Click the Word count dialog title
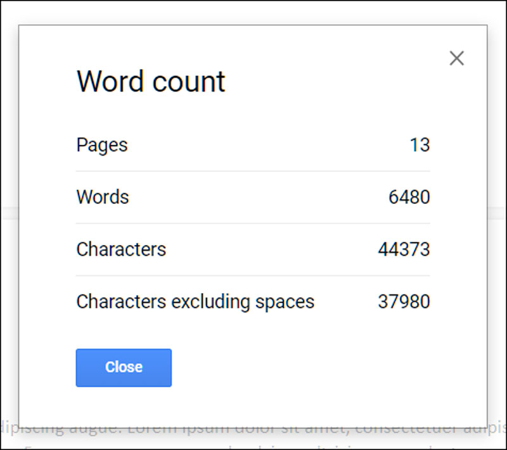The image size is (507, 450). click(151, 82)
